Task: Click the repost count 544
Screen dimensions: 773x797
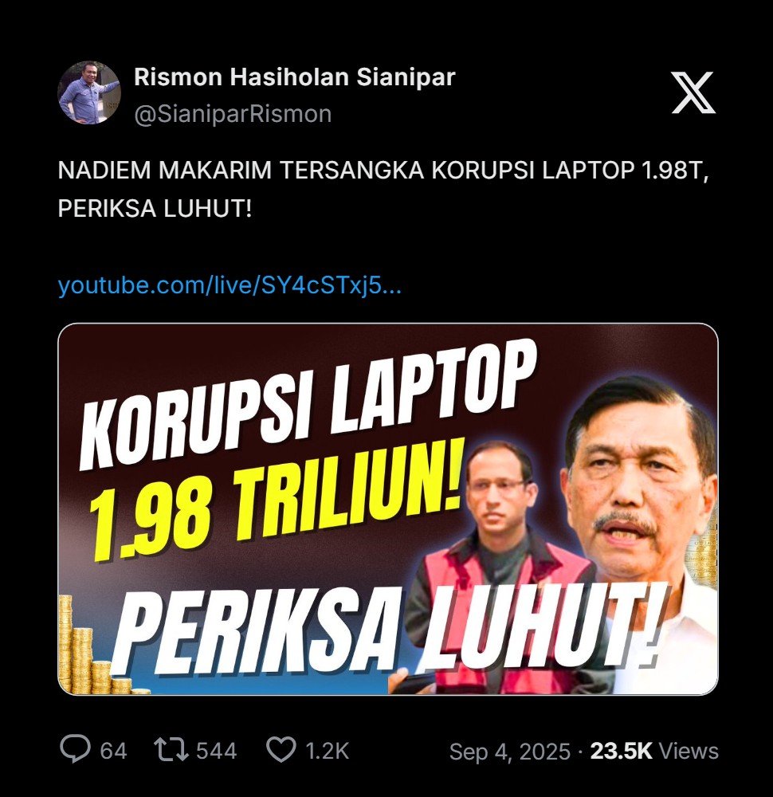Action: [x=217, y=751]
